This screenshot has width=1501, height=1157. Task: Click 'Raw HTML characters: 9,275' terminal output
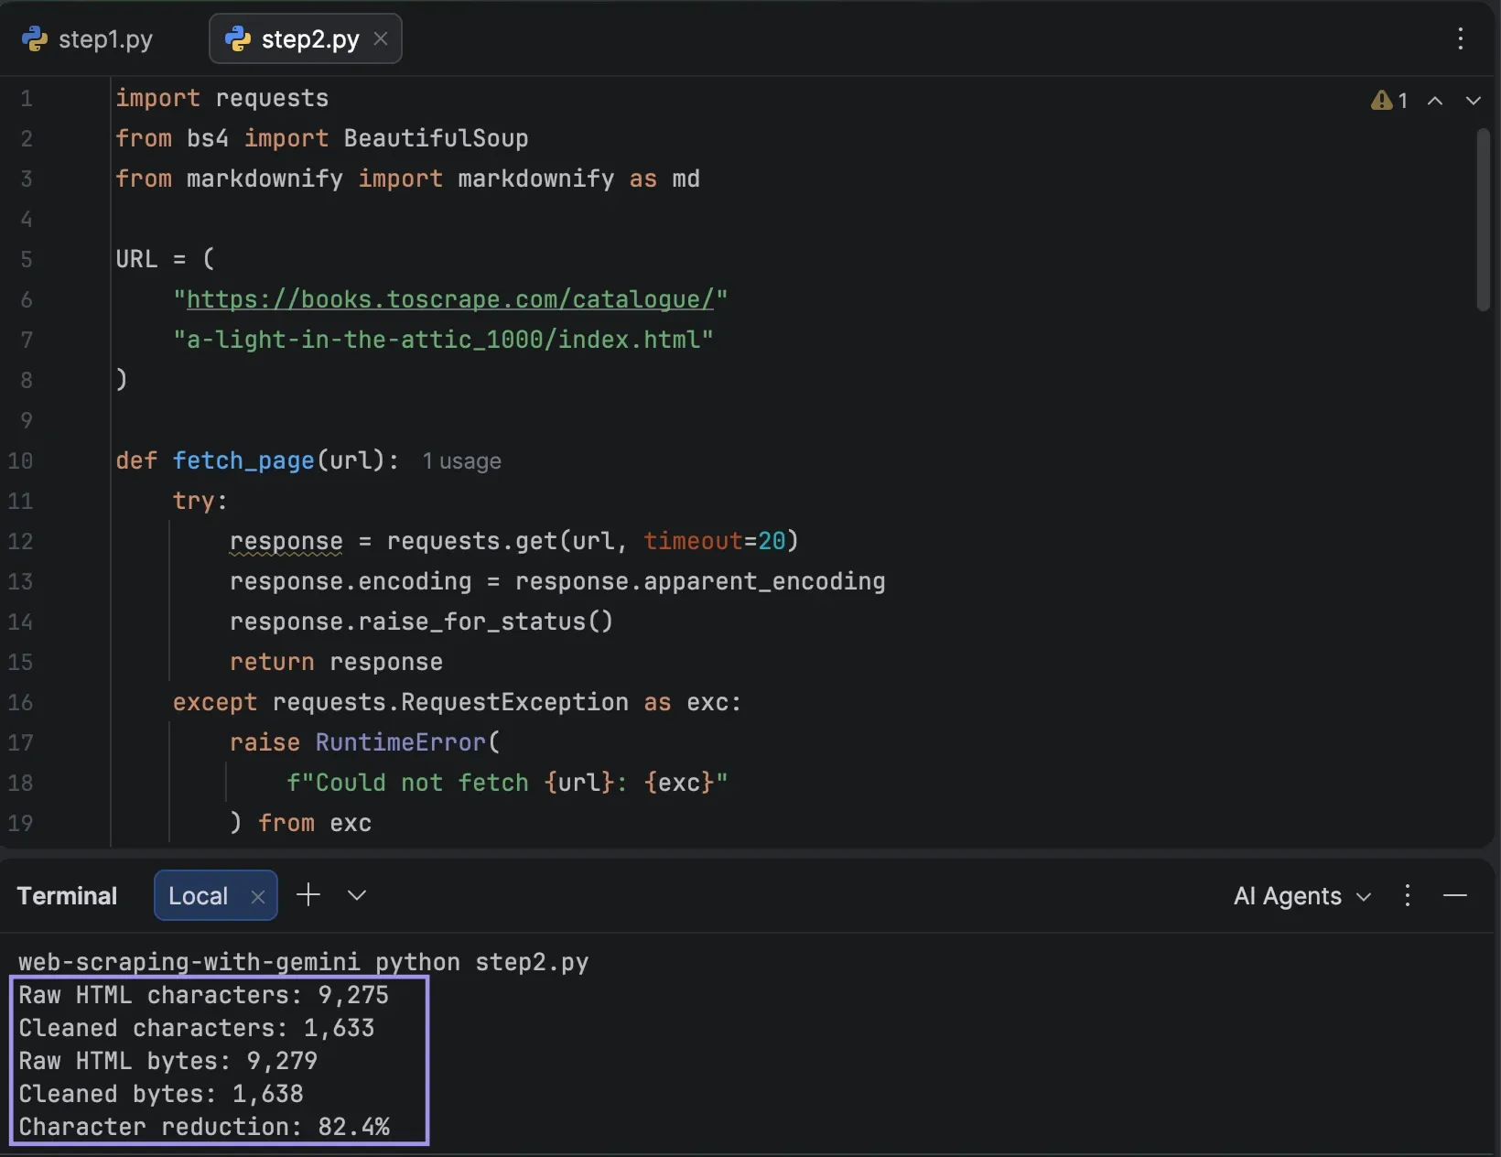[203, 995]
